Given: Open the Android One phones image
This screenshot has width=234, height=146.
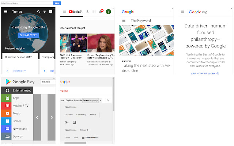Looking at the screenshot, I should (146, 40).
